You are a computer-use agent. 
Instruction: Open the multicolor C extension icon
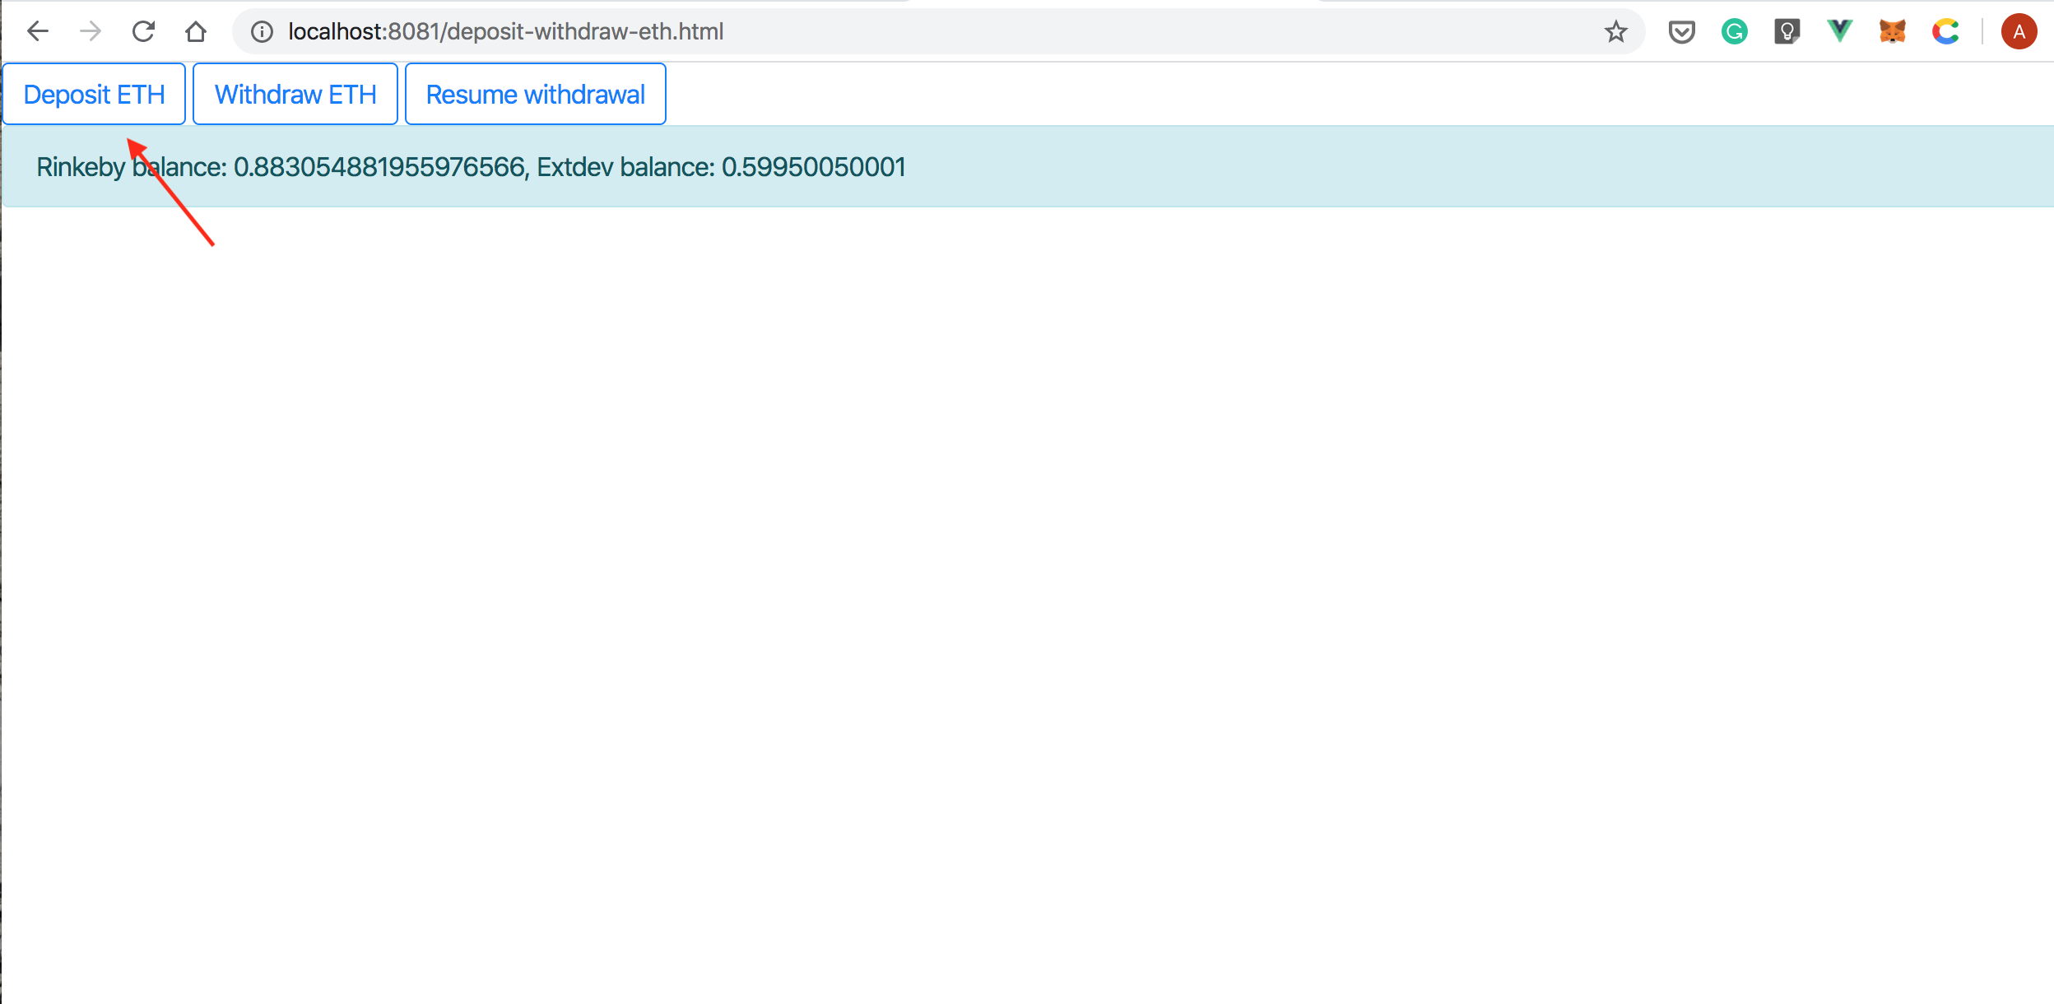tap(1945, 31)
